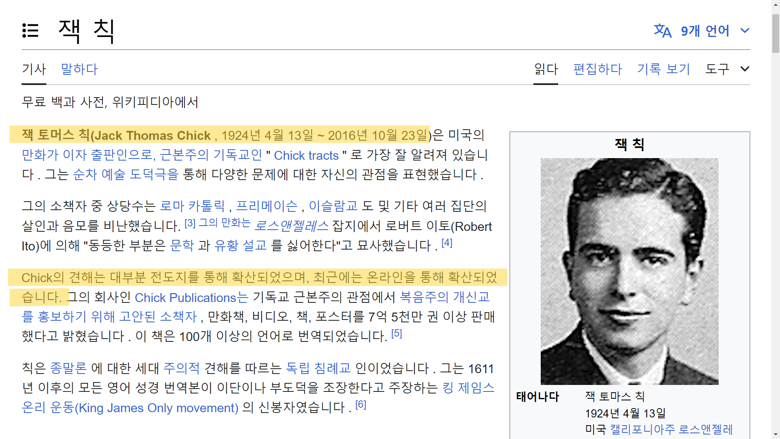This screenshot has width=780, height=439.
Task: Open the 편집하다 edit tab
Action: point(598,69)
